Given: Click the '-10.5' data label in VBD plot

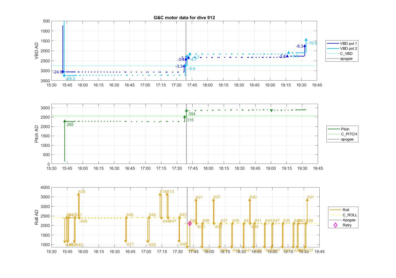Looking at the screenshot, I should [312, 43].
